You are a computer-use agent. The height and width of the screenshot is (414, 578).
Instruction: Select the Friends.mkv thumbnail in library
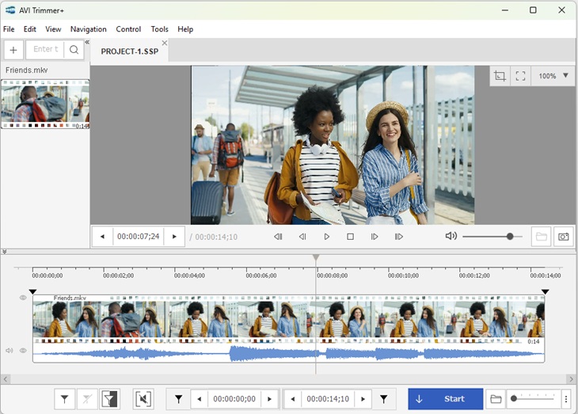45,104
